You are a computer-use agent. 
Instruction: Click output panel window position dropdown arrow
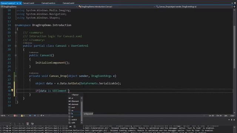[229, 120]
